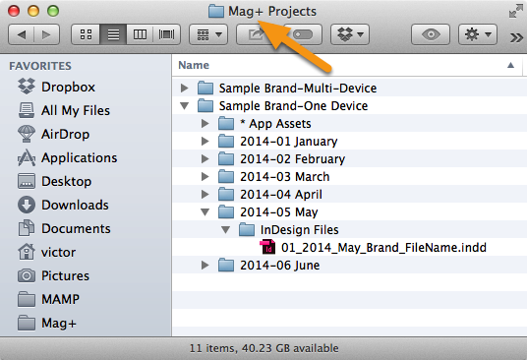Viewport: 527px width, 360px height.
Task: Switch to column view
Action: point(140,34)
